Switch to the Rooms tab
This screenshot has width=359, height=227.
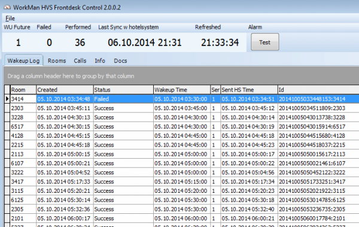pos(57,60)
